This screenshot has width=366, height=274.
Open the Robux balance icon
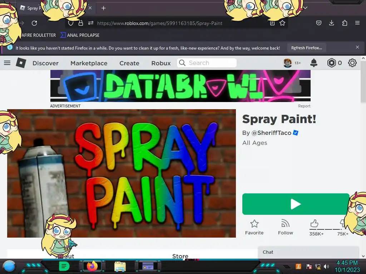[331, 63]
